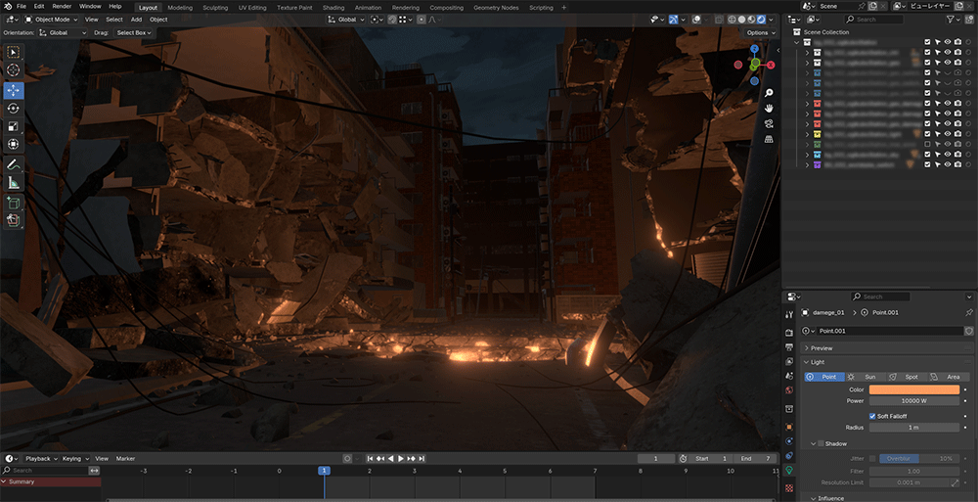Select the Rotate tool
This screenshot has height=502, width=978.
click(14, 108)
